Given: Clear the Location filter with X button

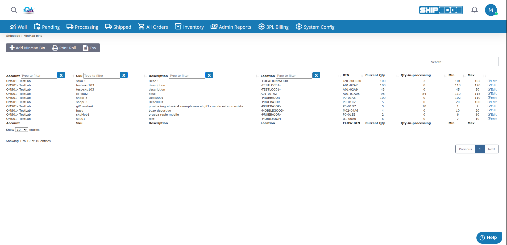Looking at the screenshot, I should 316,75.
